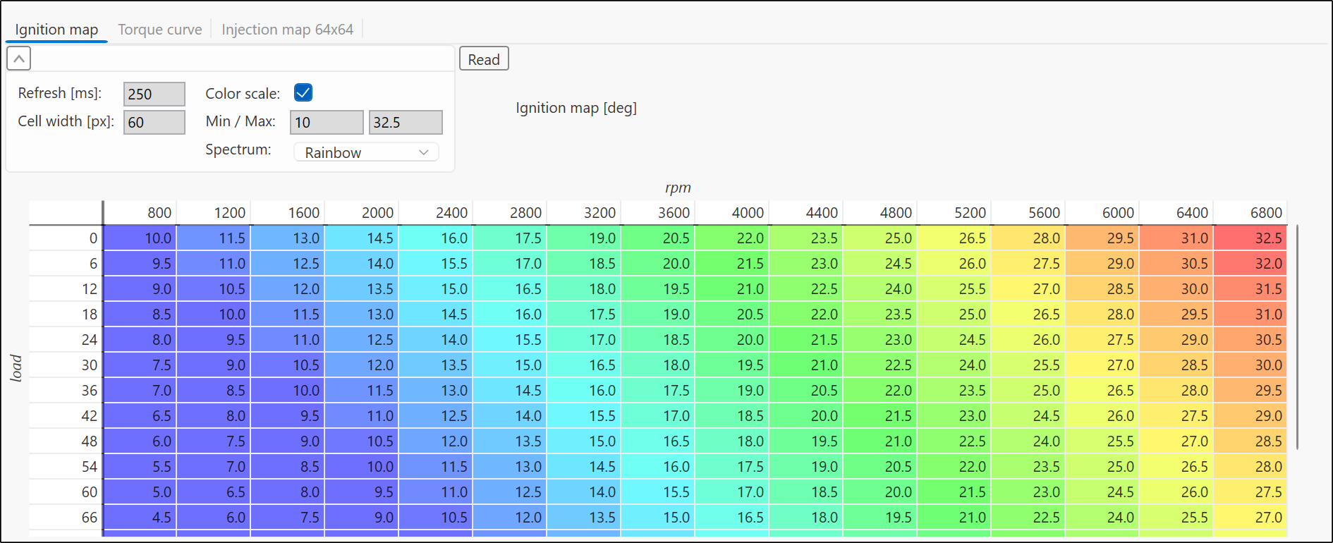
Task: Collapse the settings panel with the chevron
Action: click(x=19, y=59)
